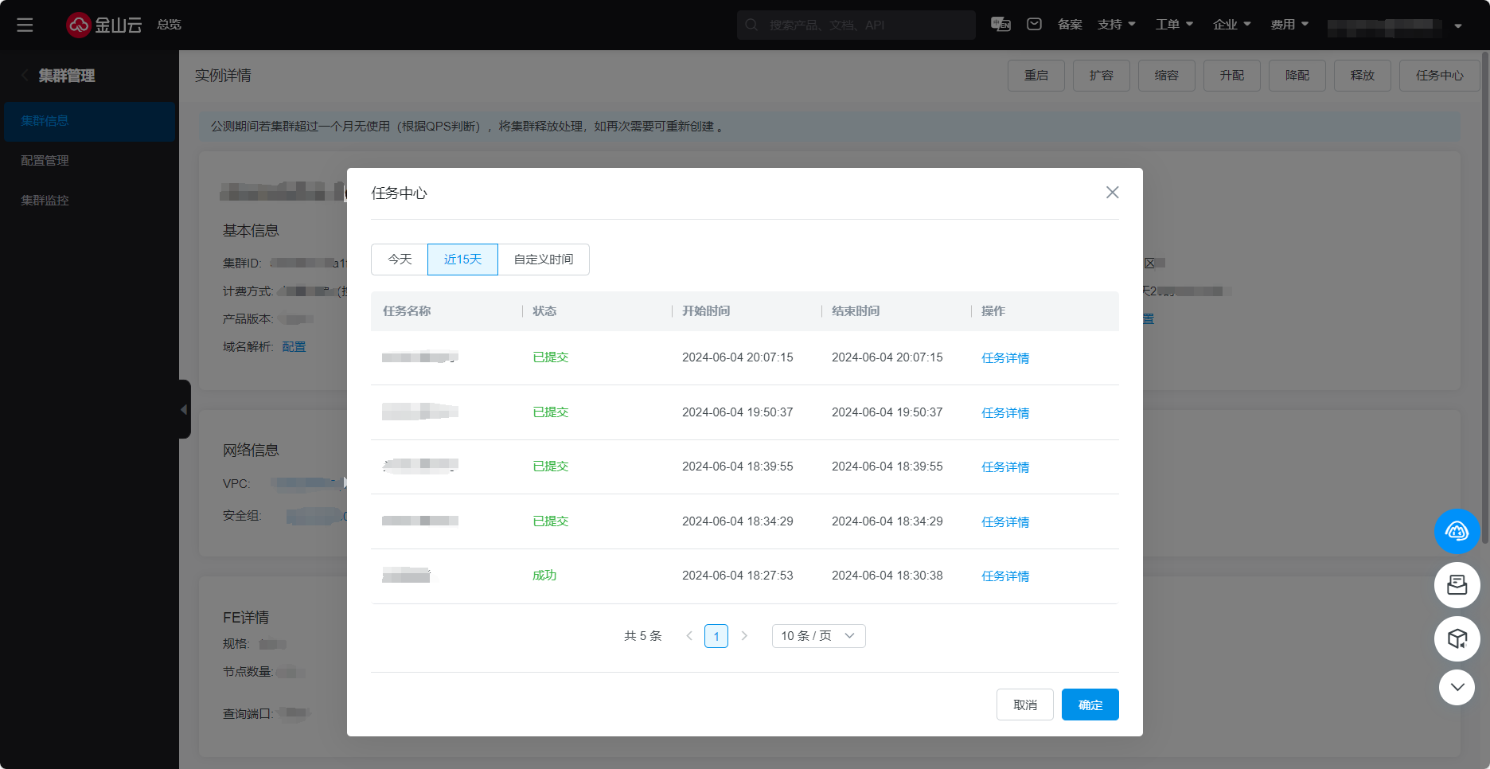Open the 10 条/页 page size dropdown
The width and height of the screenshot is (1490, 769).
pos(818,636)
